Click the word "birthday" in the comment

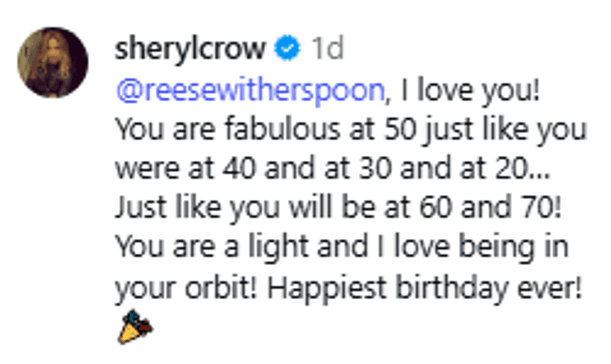(455, 287)
